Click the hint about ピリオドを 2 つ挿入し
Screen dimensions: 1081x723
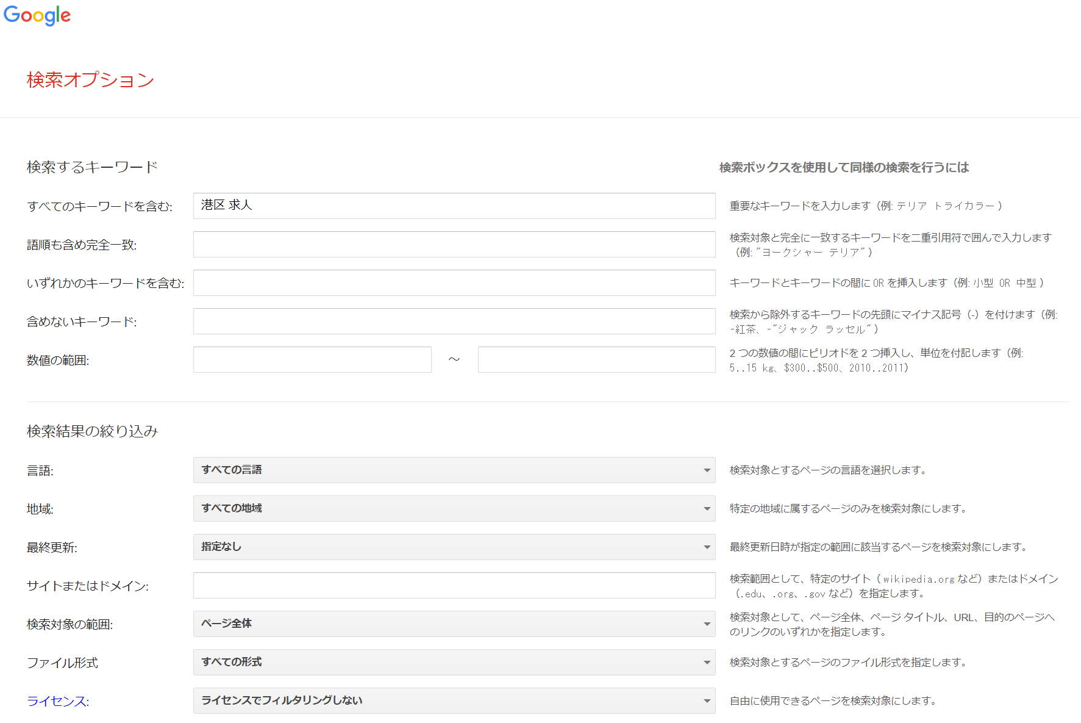tap(877, 360)
